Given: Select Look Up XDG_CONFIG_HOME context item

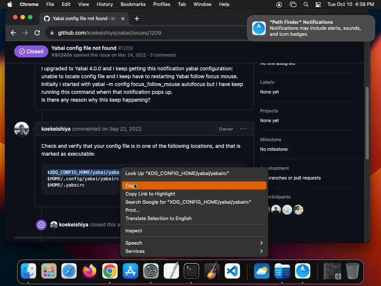Looking at the screenshot, I should click(x=194, y=174).
